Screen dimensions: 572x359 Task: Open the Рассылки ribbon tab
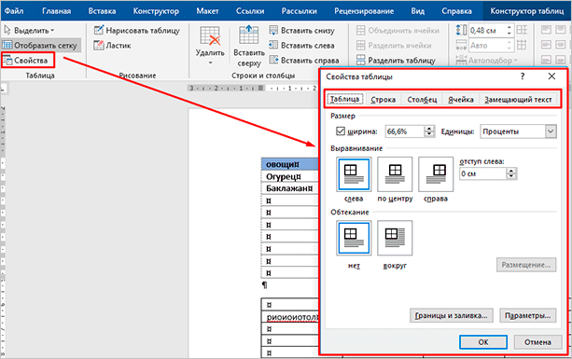300,11
